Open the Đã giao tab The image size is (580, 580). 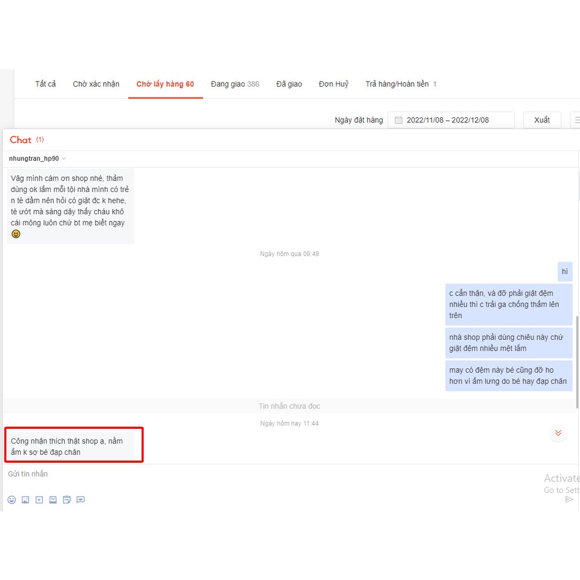coord(289,84)
